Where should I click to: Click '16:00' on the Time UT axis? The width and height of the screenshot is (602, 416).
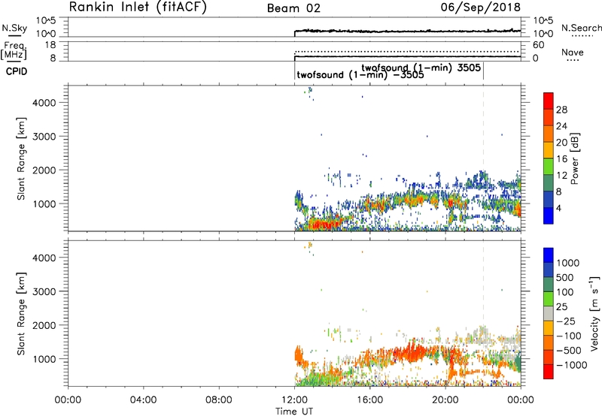[369, 400]
